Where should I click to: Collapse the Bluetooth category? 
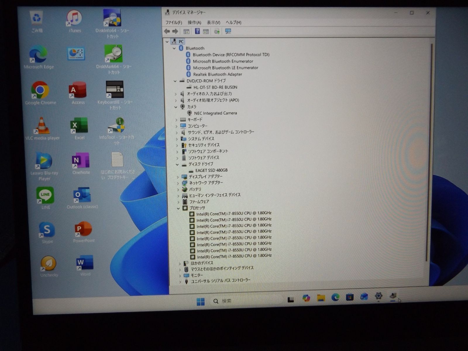[174, 48]
